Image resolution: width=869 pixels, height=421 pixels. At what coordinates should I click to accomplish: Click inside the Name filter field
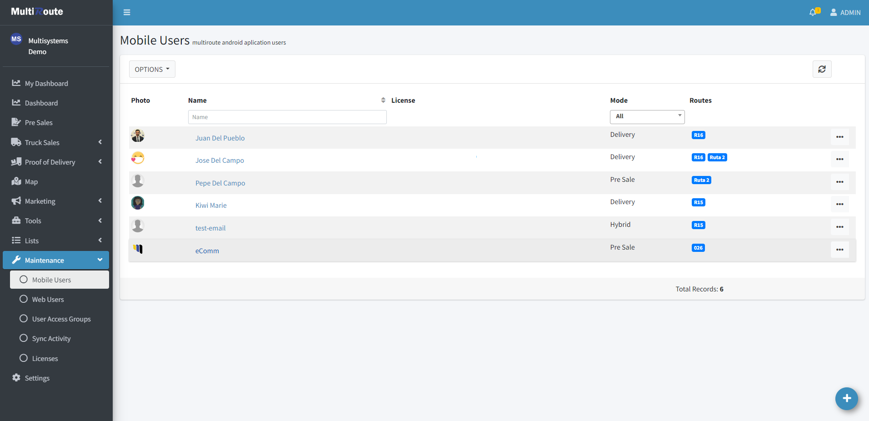coord(287,117)
